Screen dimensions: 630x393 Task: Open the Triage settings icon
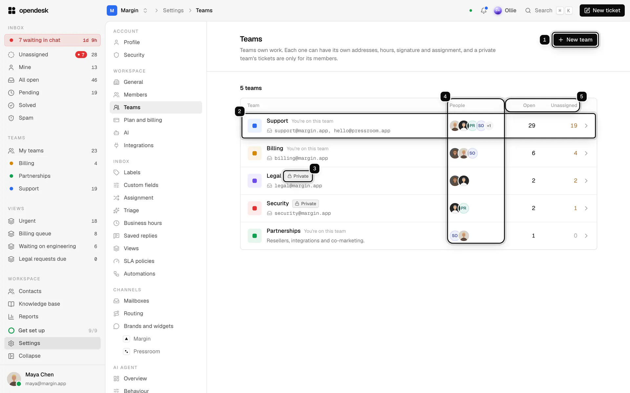[116, 210]
